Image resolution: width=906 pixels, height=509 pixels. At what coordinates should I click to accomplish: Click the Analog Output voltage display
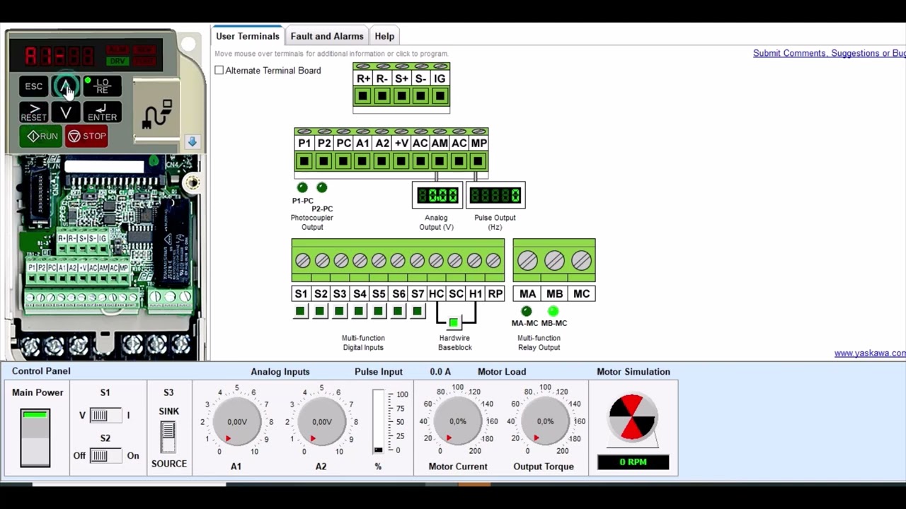click(x=437, y=195)
